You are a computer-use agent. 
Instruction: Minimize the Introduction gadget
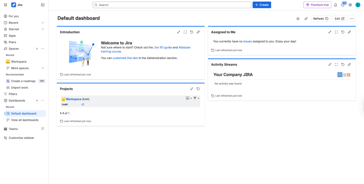tap(178, 32)
